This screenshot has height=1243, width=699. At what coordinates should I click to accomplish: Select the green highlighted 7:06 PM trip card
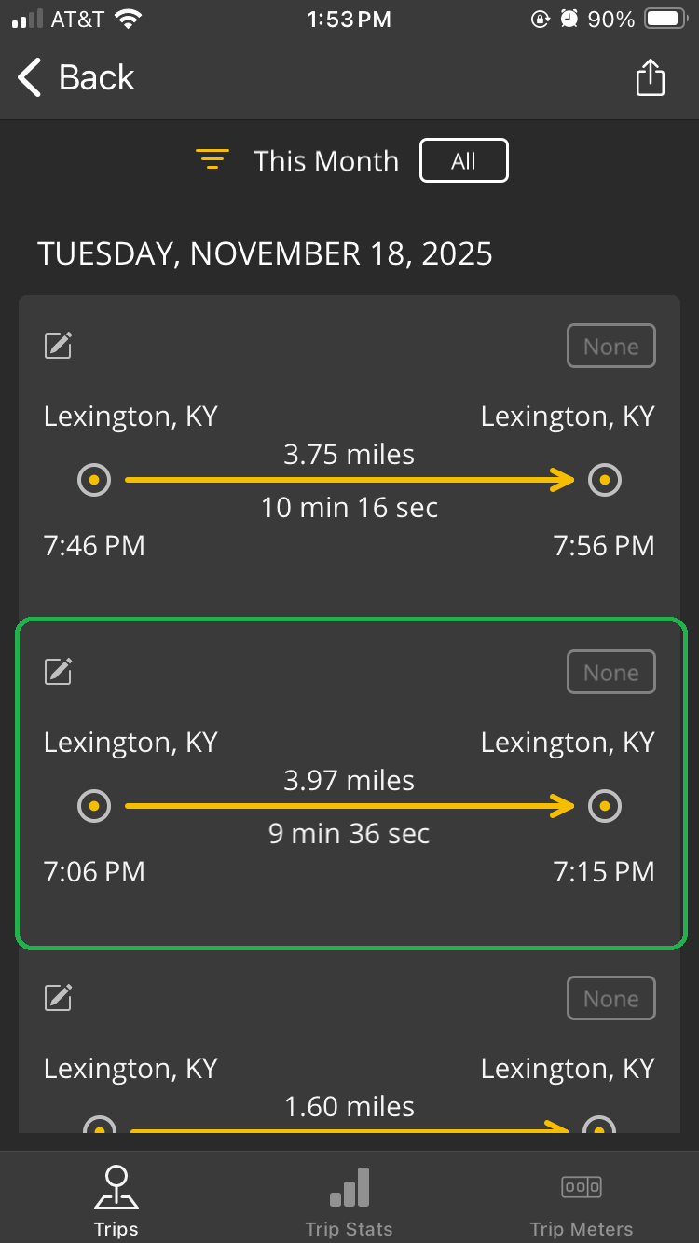click(349, 783)
